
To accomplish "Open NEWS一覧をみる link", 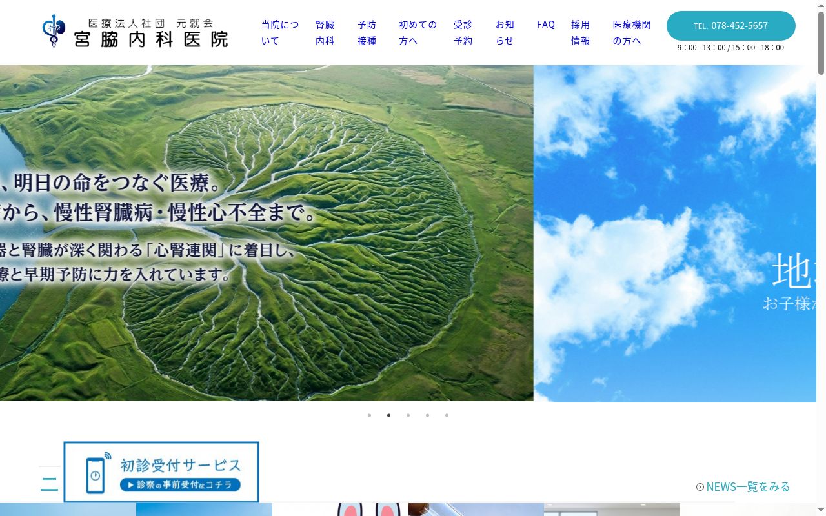I will 743,487.
